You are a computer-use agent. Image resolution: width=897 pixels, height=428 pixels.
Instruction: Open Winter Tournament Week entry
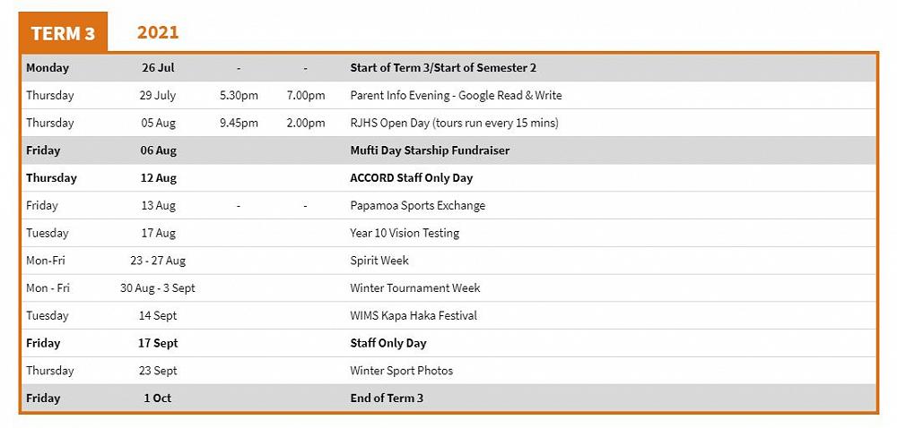tap(414, 288)
